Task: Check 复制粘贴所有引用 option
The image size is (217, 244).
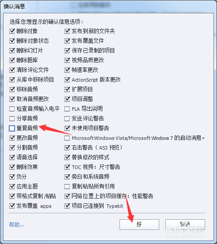Action: 67,187
